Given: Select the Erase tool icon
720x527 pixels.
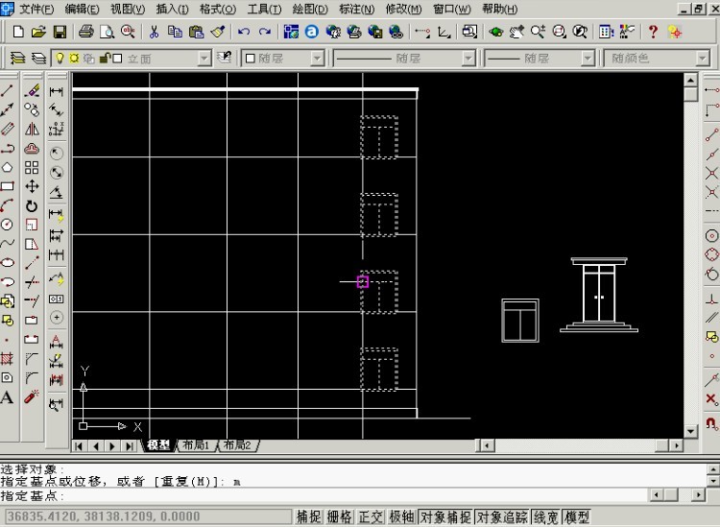Looking at the screenshot, I should click(32, 91).
